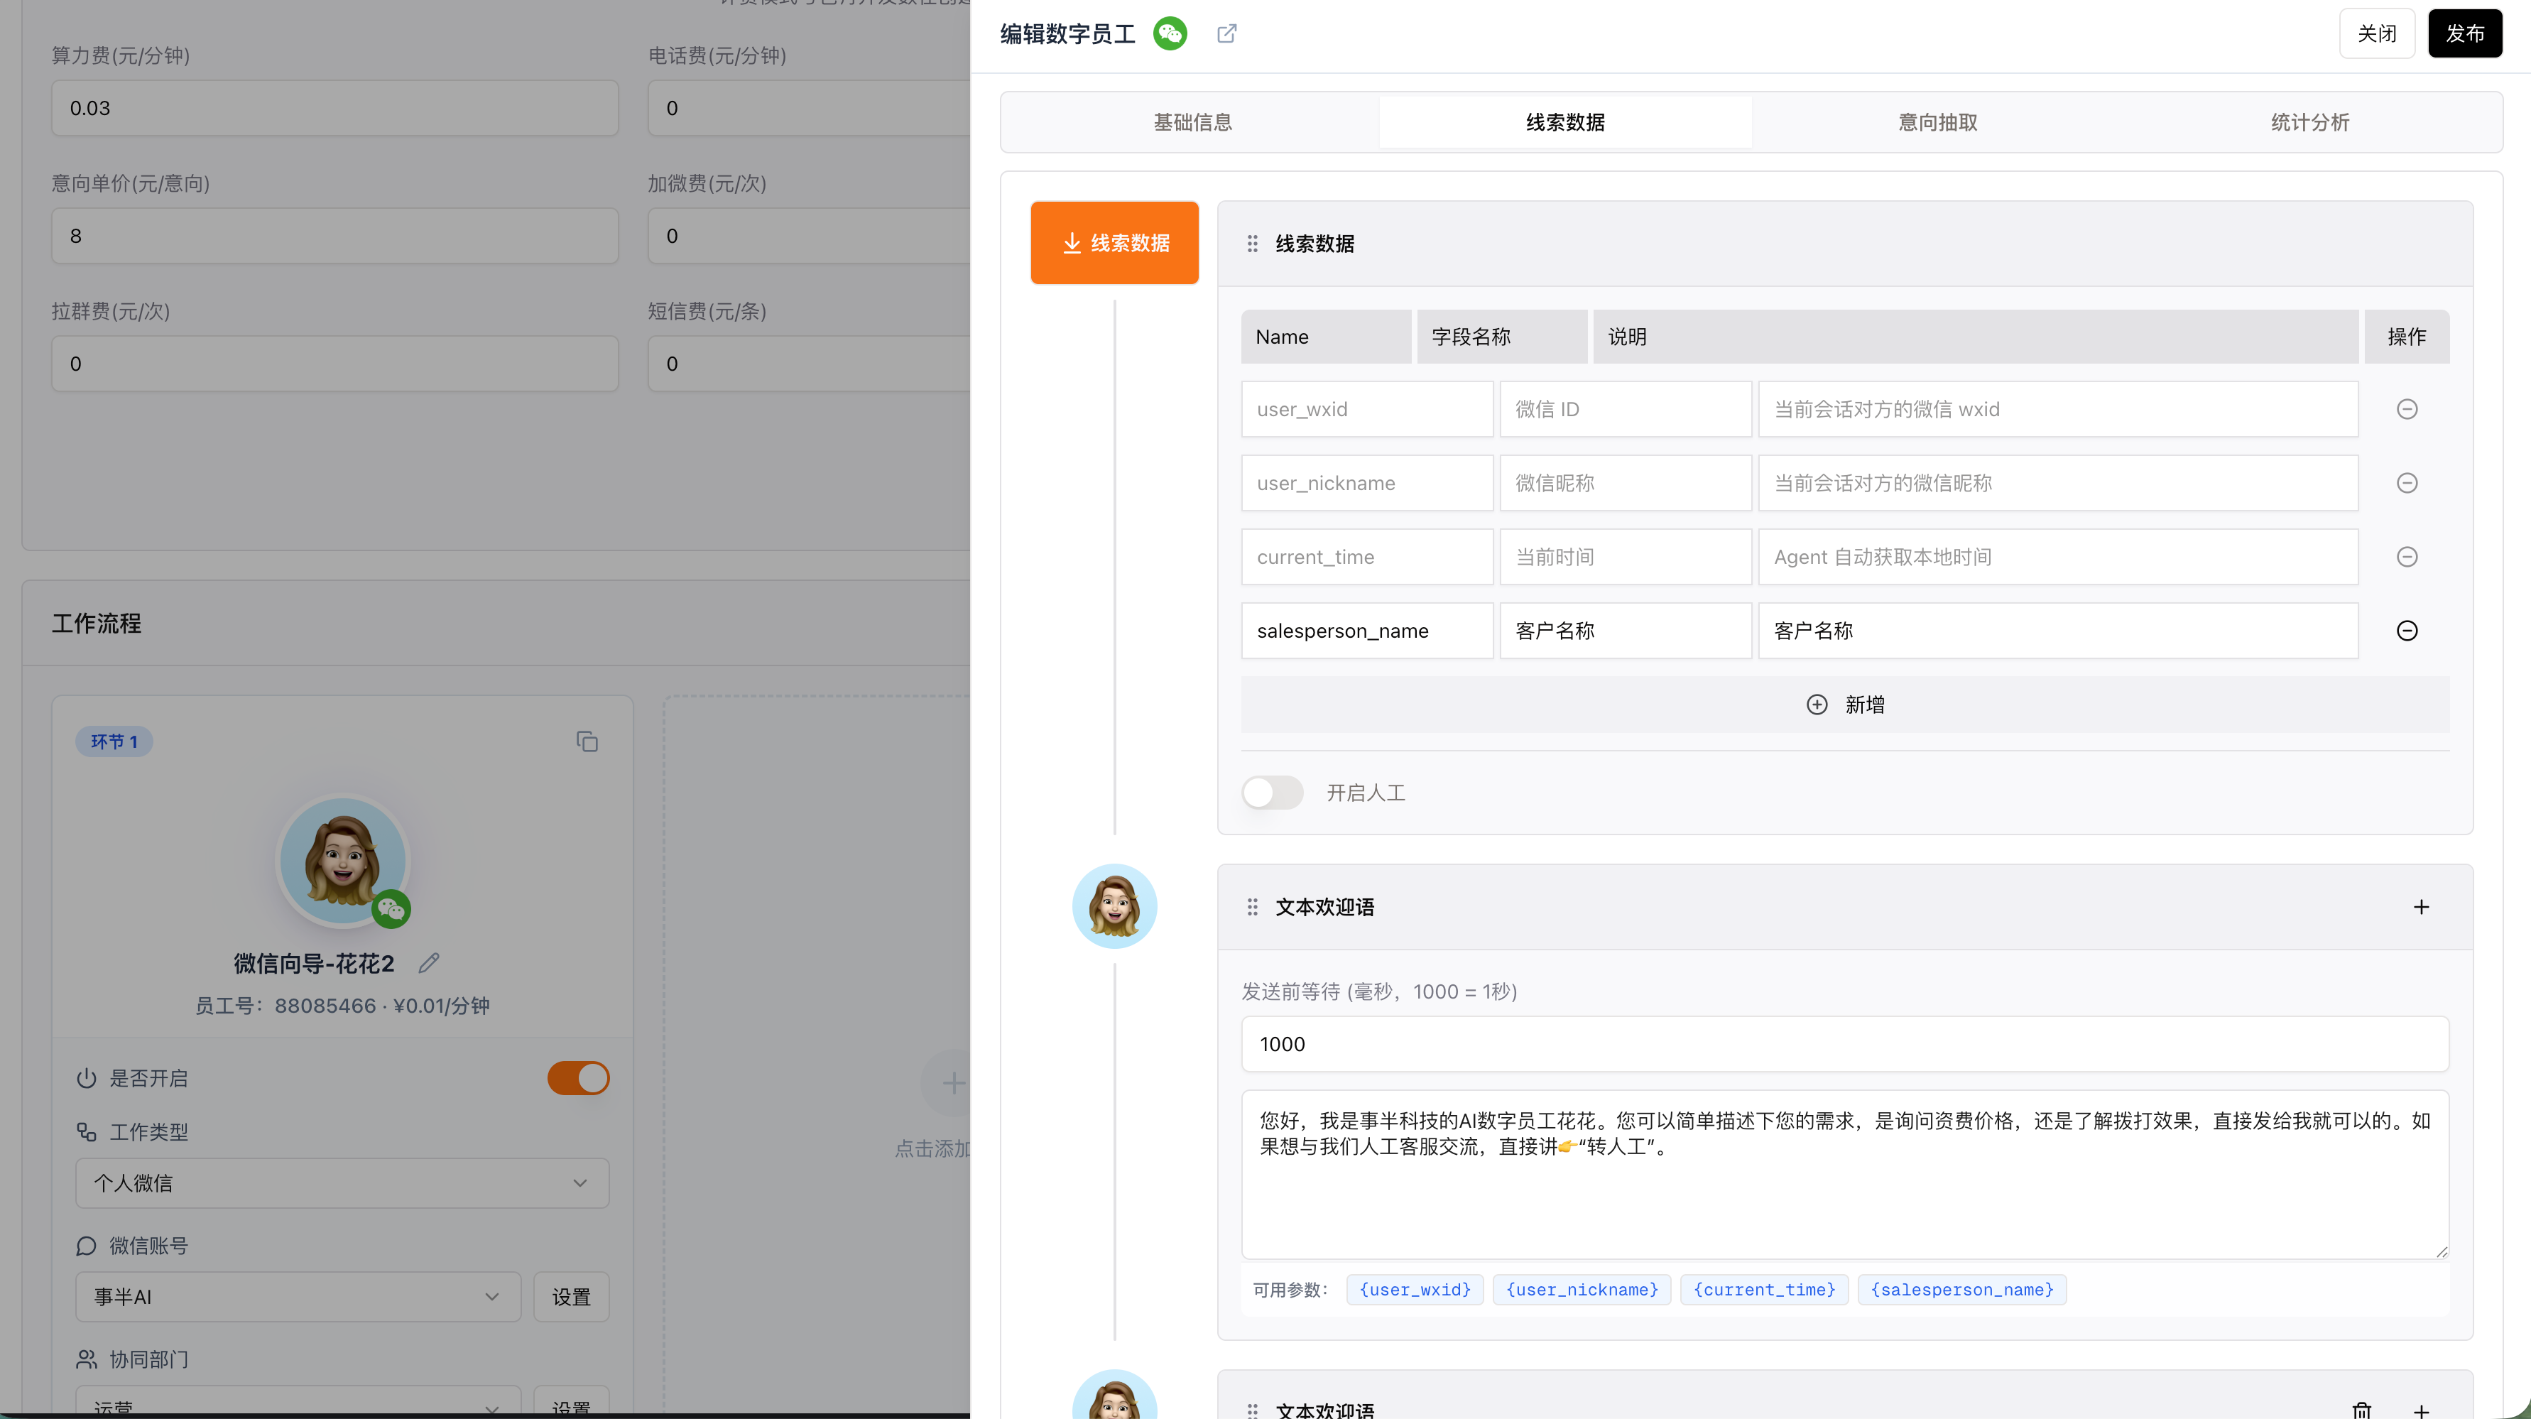Insert the {current_time} parameter tag
This screenshot has width=2531, height=1419.
[1765, 1289]
